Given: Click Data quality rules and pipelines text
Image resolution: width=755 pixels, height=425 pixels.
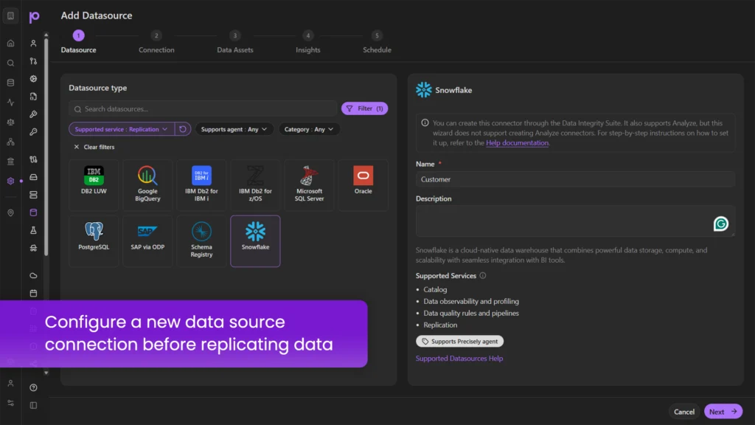Looking at the screenshot, I should point(471,313).
